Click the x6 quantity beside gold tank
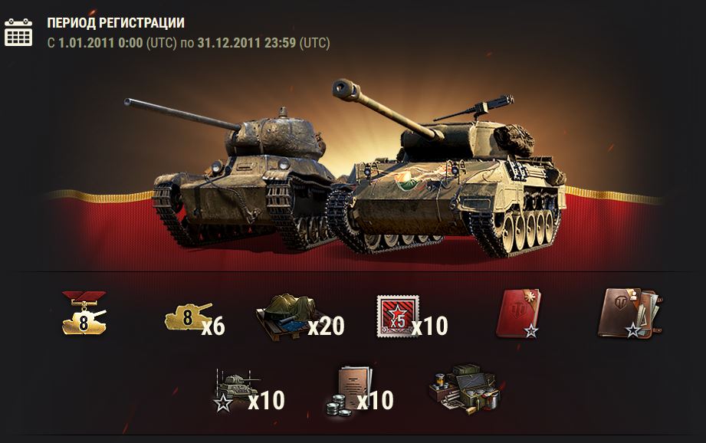 [x=213, y=327]
